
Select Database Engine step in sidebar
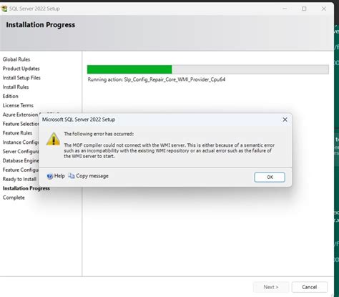[x=21, y=161]
